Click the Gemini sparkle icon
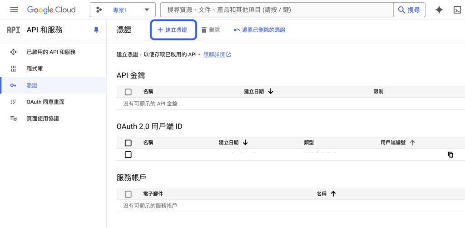 [439, 10]
